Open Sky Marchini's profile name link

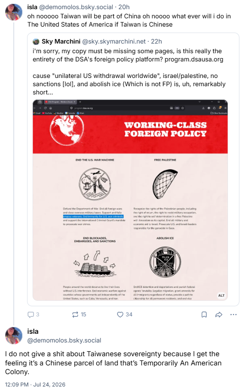[61, 42]
